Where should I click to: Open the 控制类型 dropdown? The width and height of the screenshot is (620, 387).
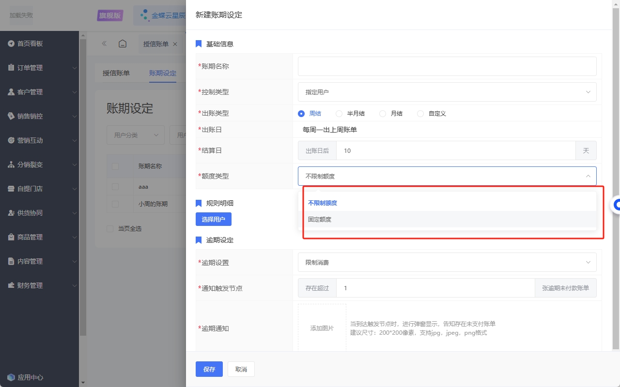[447, 92]
